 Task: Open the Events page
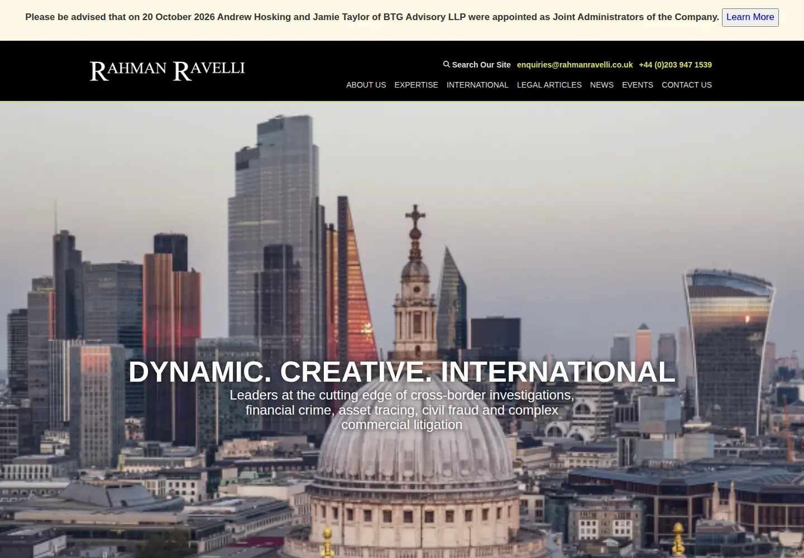click(x=638, y=85)
